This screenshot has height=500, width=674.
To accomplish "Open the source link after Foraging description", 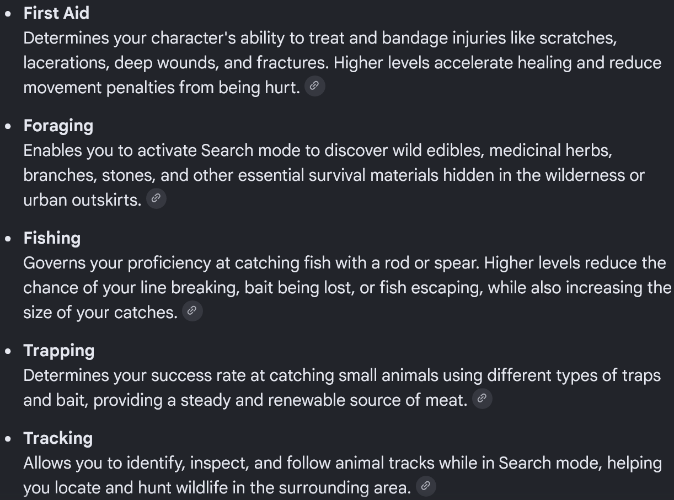I will point(156,198).
